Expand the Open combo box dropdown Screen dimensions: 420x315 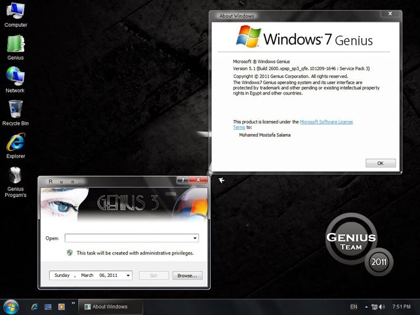pos(195,238)
